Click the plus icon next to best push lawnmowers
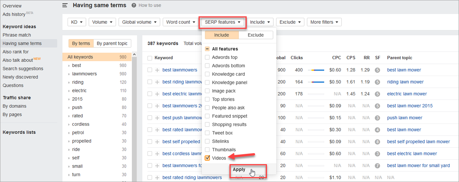 (x=157, y=118)
